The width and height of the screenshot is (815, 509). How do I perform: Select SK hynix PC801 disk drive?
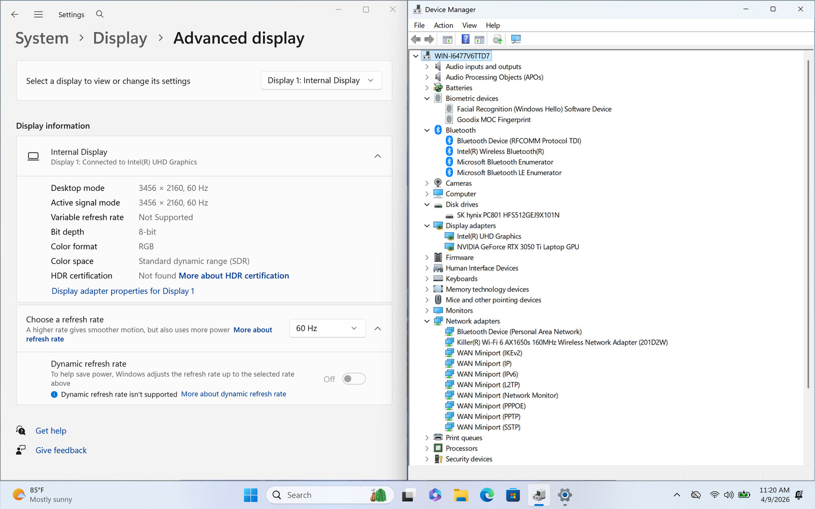(508, 215)
